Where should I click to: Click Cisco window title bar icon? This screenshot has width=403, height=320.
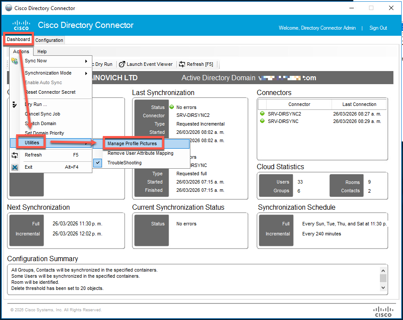(9, 8)
